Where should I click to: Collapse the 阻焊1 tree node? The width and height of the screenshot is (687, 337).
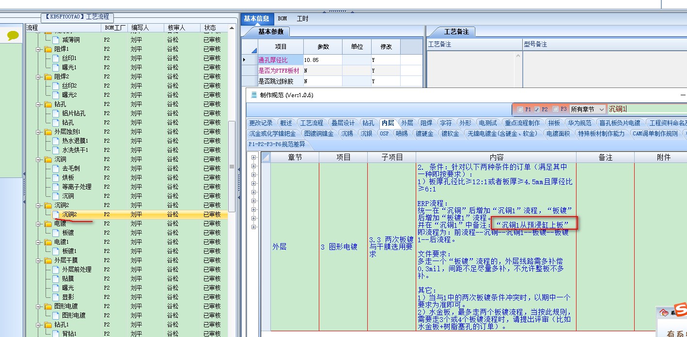pyautogui.click(x=39, y=49)
